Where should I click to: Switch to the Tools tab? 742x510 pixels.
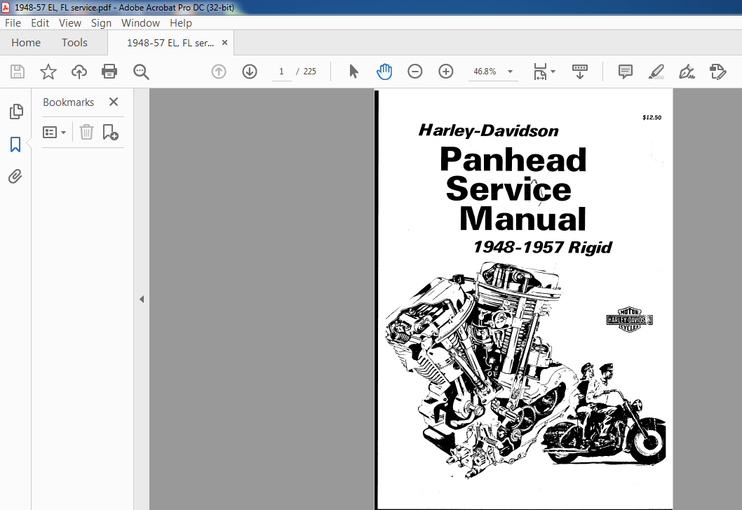point(74,43)
